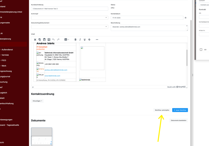Select Außendienst in the sidebar menu
209x146 pixels.
click(7, 50)
